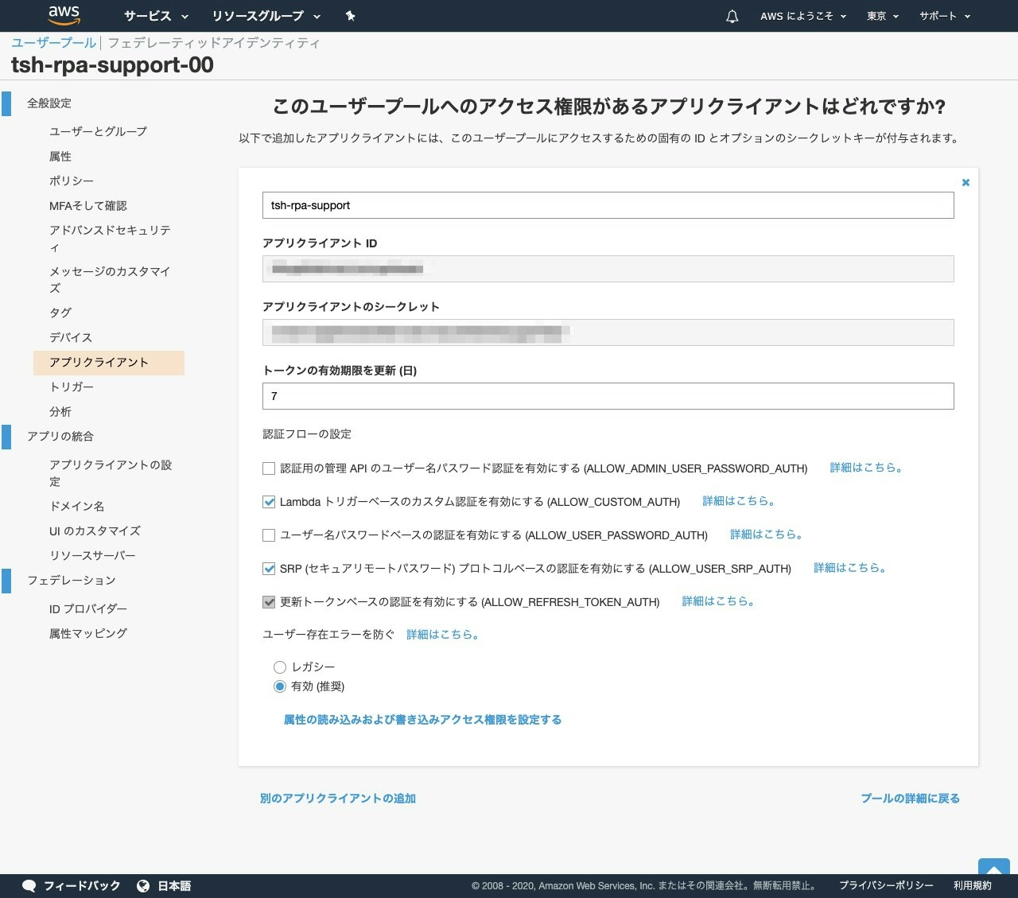Open 属性 in sidebar
This screenshot has width=1018, height=898.
click(x=60, y=156)
